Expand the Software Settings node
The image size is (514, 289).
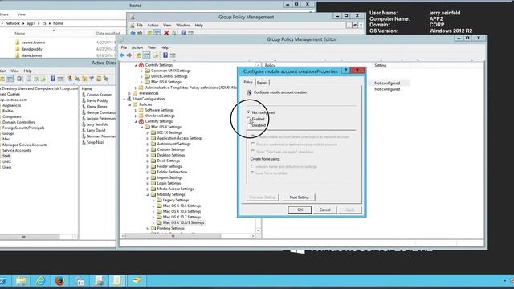(136, 110)
